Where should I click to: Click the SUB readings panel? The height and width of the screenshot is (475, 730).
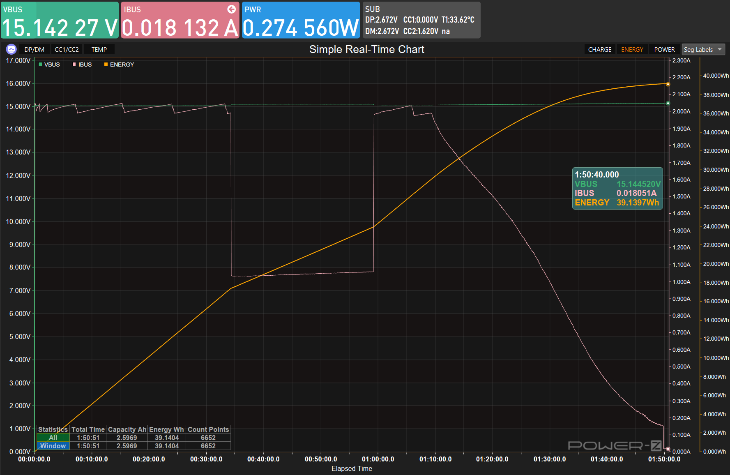pyautogui.click(x=421, y=20)
